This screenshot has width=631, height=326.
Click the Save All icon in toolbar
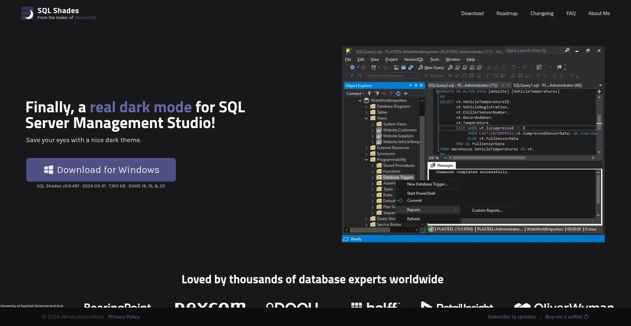411,67
